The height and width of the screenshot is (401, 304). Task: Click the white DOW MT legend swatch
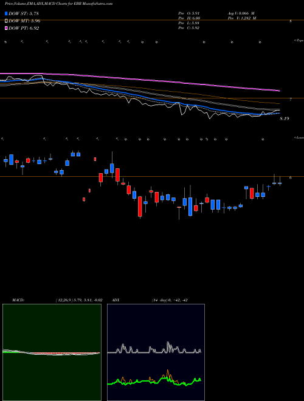tap(6, 21)
